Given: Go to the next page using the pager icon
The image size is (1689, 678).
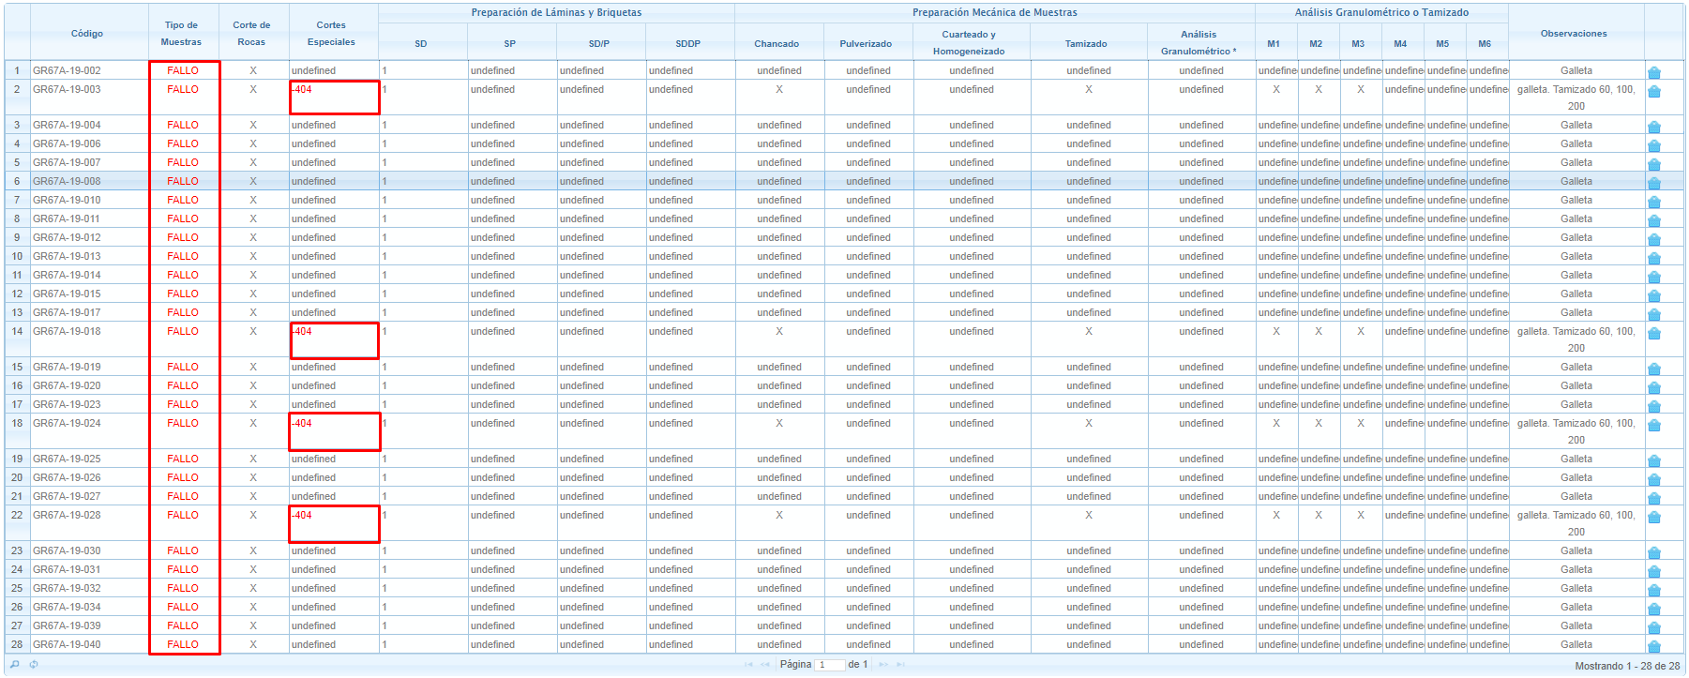Looking at the screenshot, I should pos(883,665).
